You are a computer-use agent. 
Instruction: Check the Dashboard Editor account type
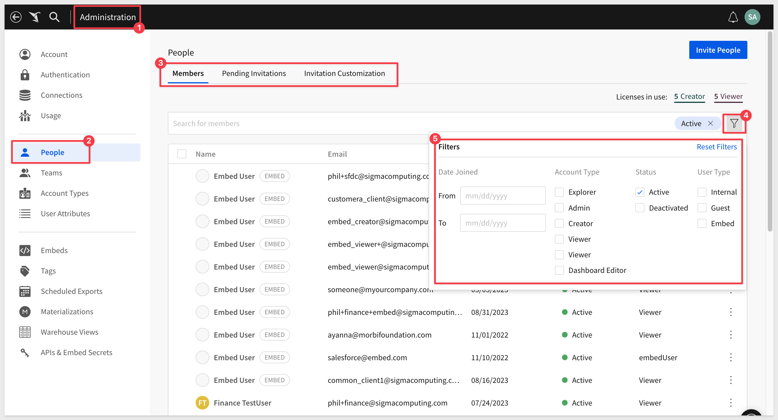coord(559,270)
